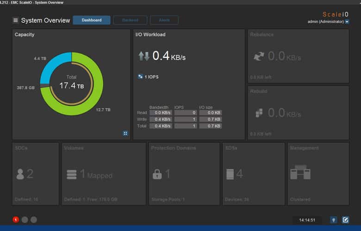The width and height of the screenshot is (361, 231).
Task: Click the Clustered status text
Action: pyautogui.click(x=300, y=200)
